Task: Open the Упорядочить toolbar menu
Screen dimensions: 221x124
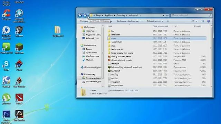Action: click(84, 21)
